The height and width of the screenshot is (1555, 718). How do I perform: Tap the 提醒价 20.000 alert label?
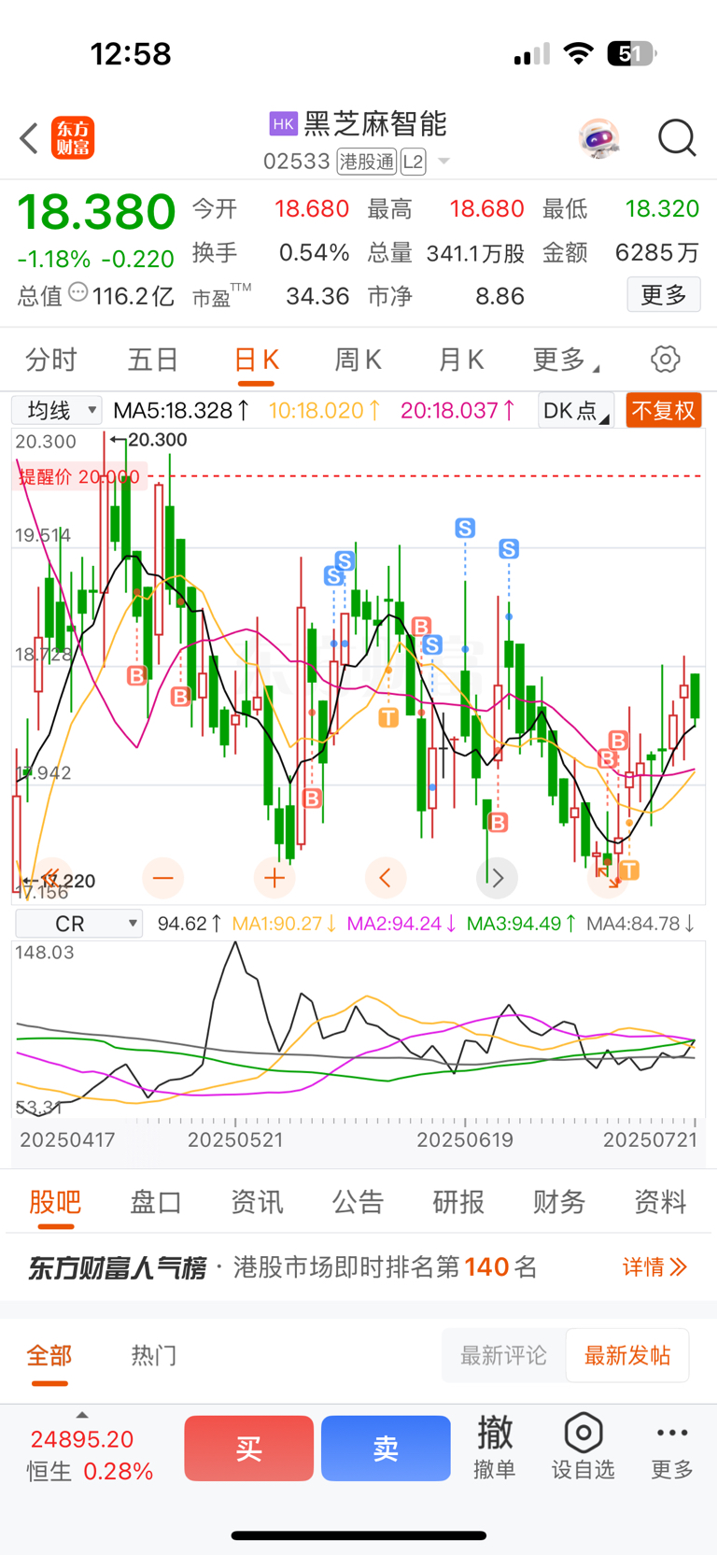point(78,476)
